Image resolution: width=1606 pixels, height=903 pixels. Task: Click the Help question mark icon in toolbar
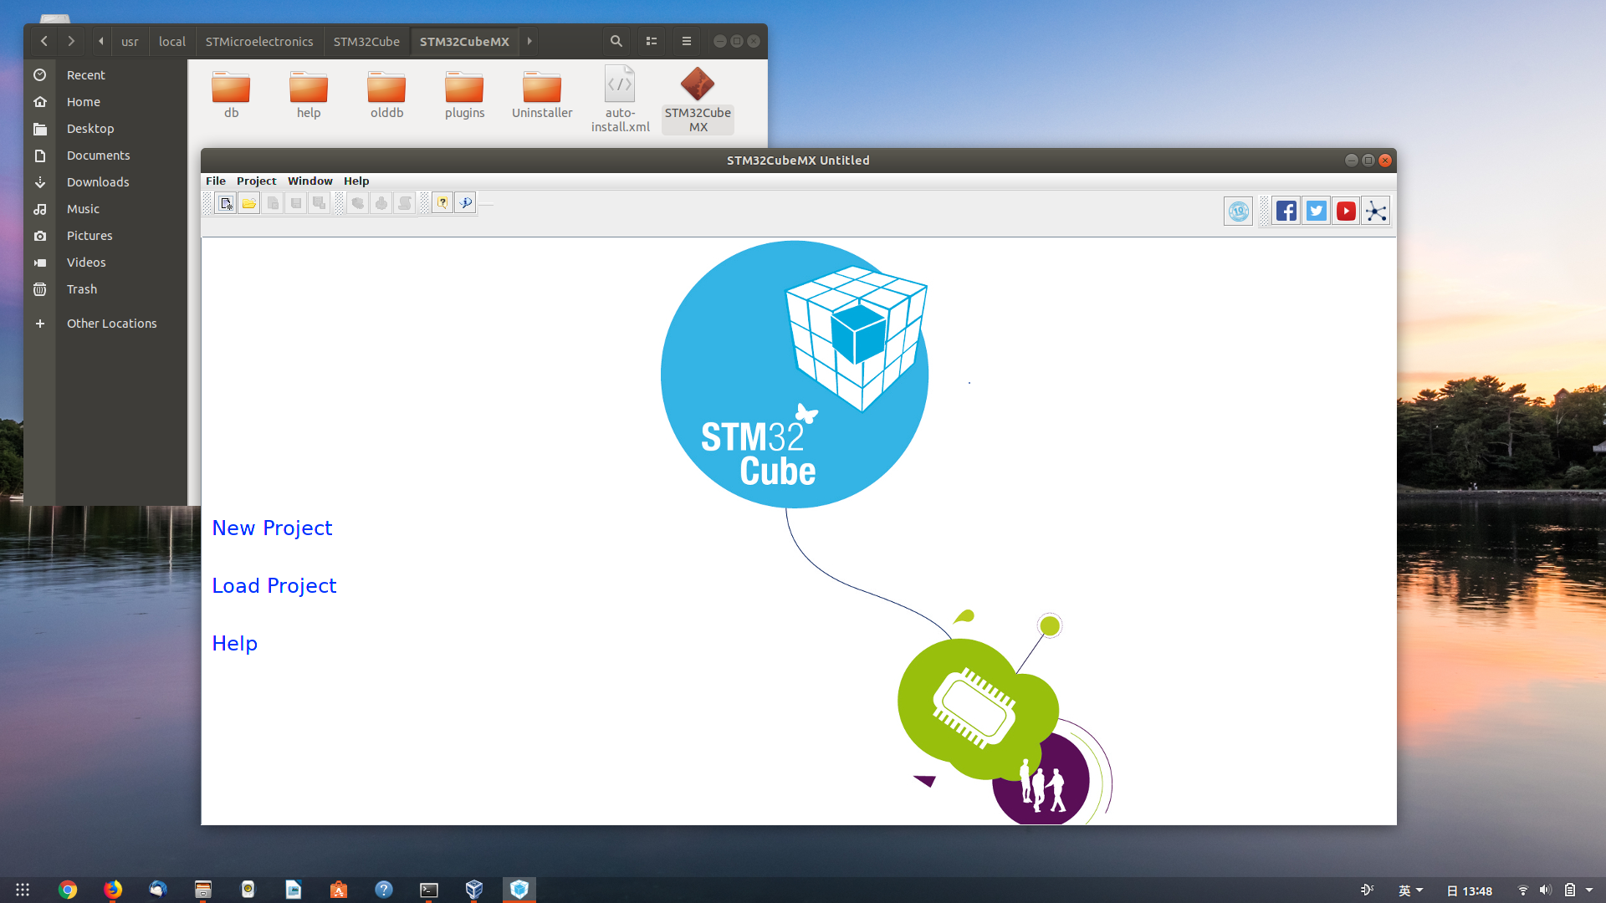442,202
